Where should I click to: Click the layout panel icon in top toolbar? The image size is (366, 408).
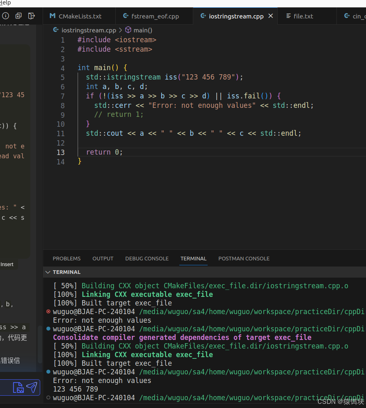(31, 16)
